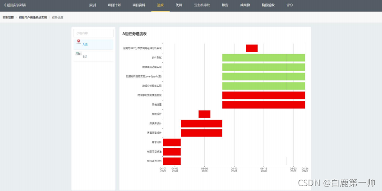382x191 pixels.
Task: Open the 项目计划 tab
Action: [114, 5]
